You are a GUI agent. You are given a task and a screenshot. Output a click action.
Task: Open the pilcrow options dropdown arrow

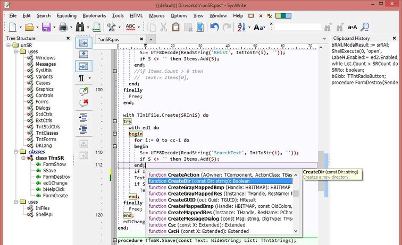coord(89,78)
